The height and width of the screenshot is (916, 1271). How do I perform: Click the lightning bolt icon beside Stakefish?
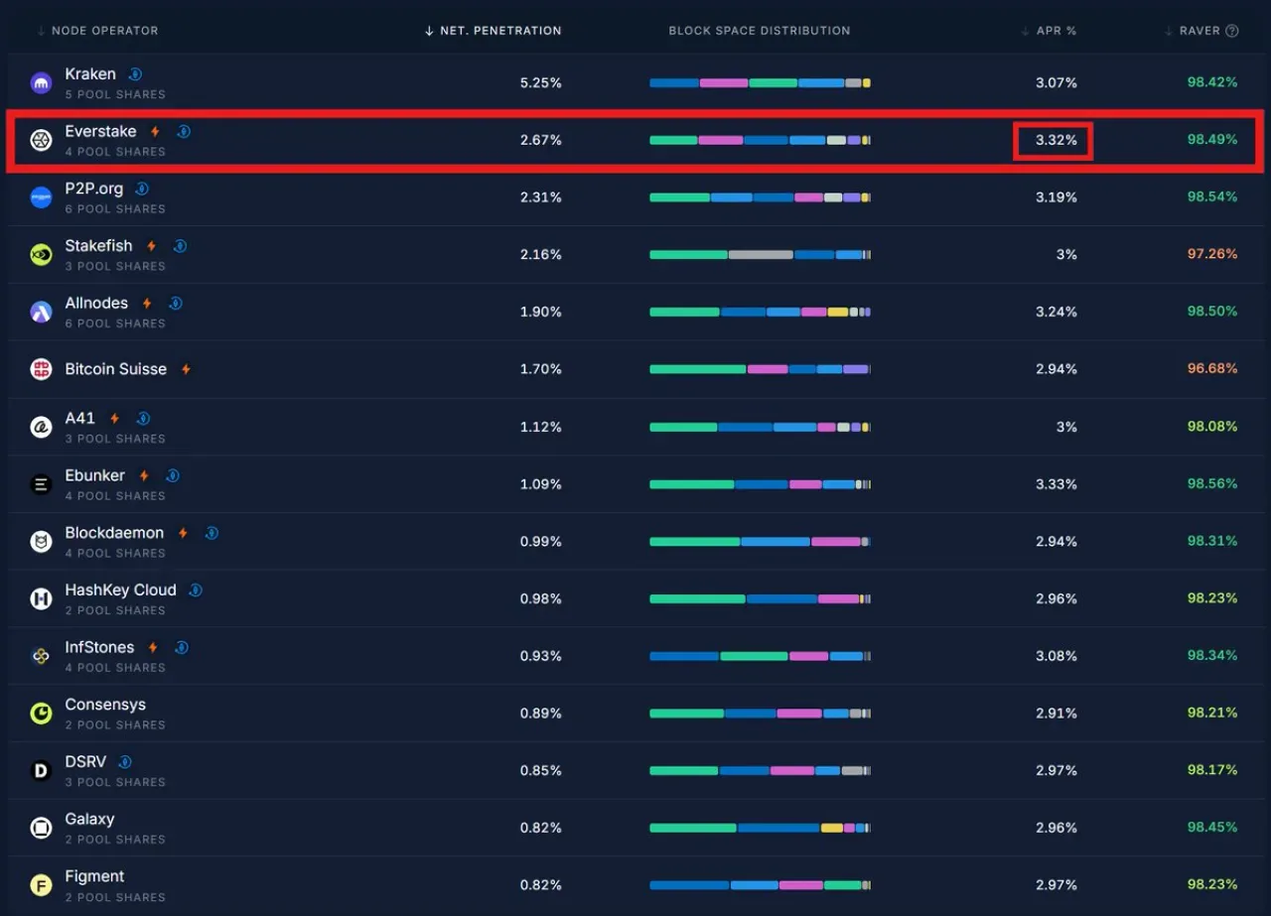coord(152,246)
